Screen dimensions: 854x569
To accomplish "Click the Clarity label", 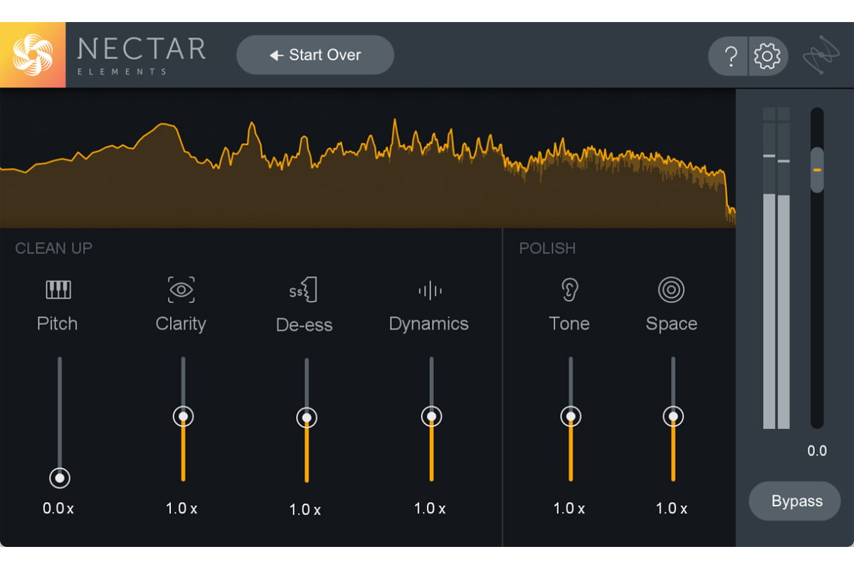I will point(181,324).
